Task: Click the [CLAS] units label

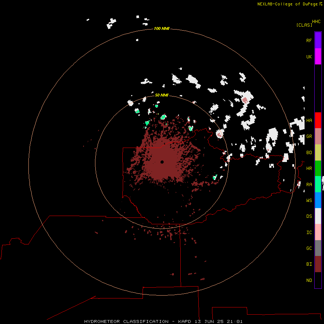Action: click(x=304, y=25)
